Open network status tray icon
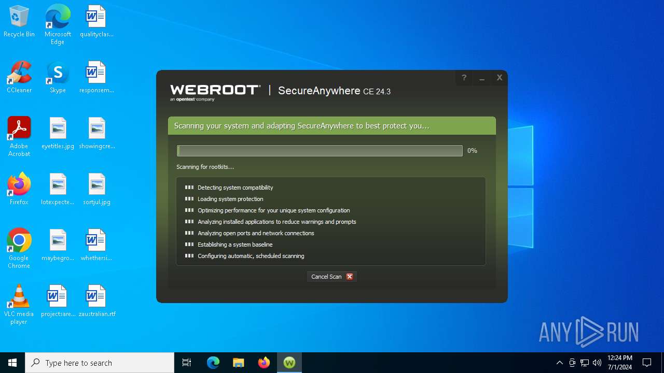664x373 pixels. [585, 363]
